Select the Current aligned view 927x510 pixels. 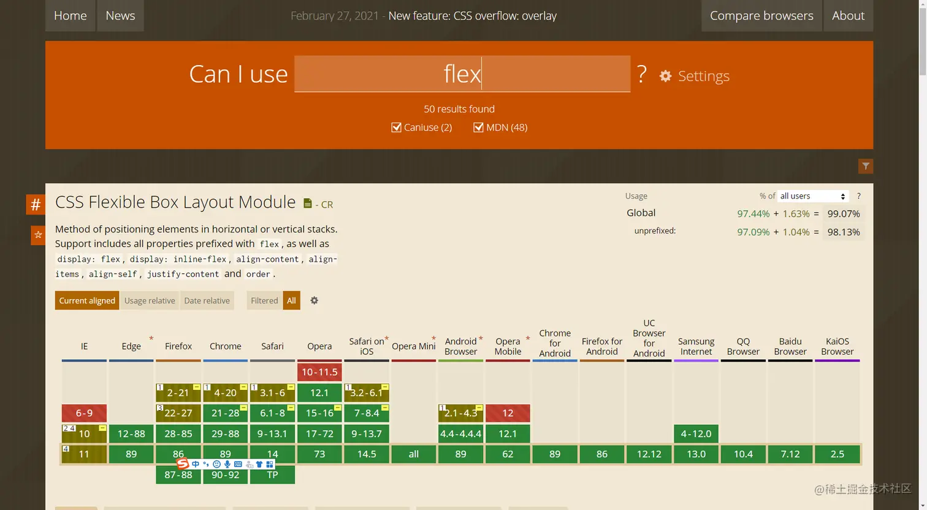(87, 300)
